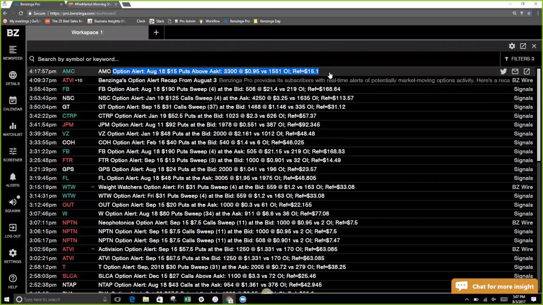This screenshot has height=305, width=543.
Task: Open the GPS Aug 18 $24 Puts alert
Action: 207,169
